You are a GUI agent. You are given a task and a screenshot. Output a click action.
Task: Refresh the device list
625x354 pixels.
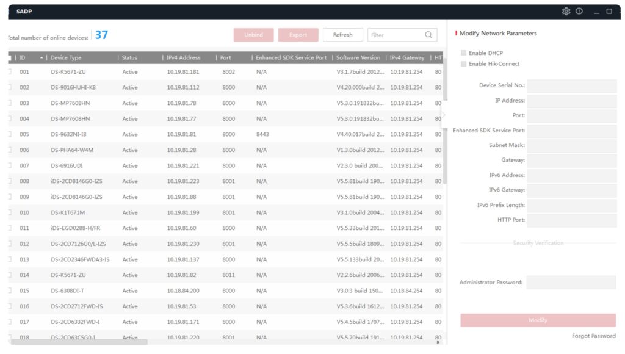342,35
